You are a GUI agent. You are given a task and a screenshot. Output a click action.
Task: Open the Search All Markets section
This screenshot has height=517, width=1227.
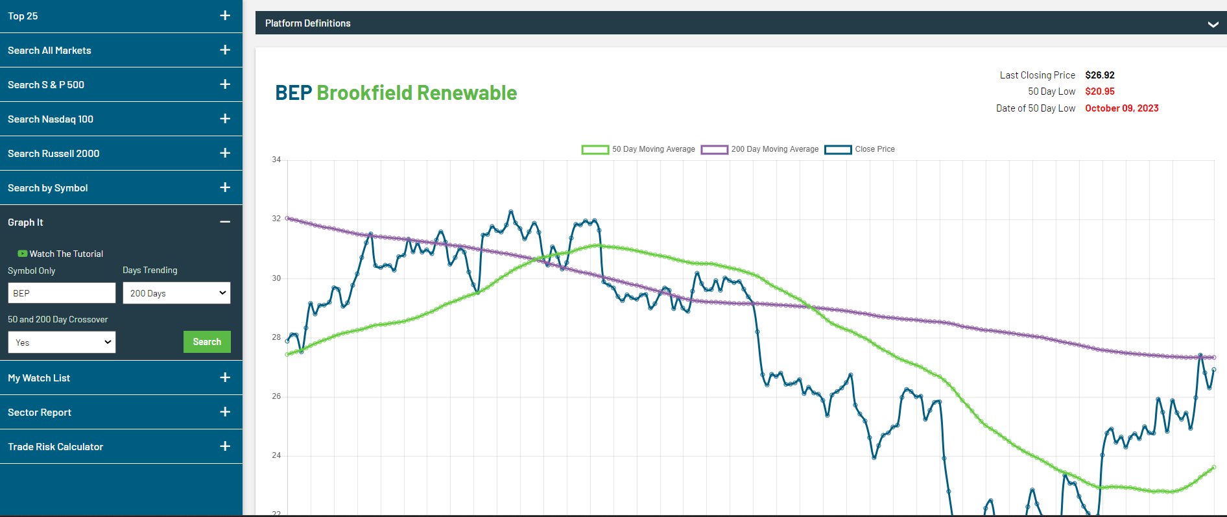tap(121, 50)
